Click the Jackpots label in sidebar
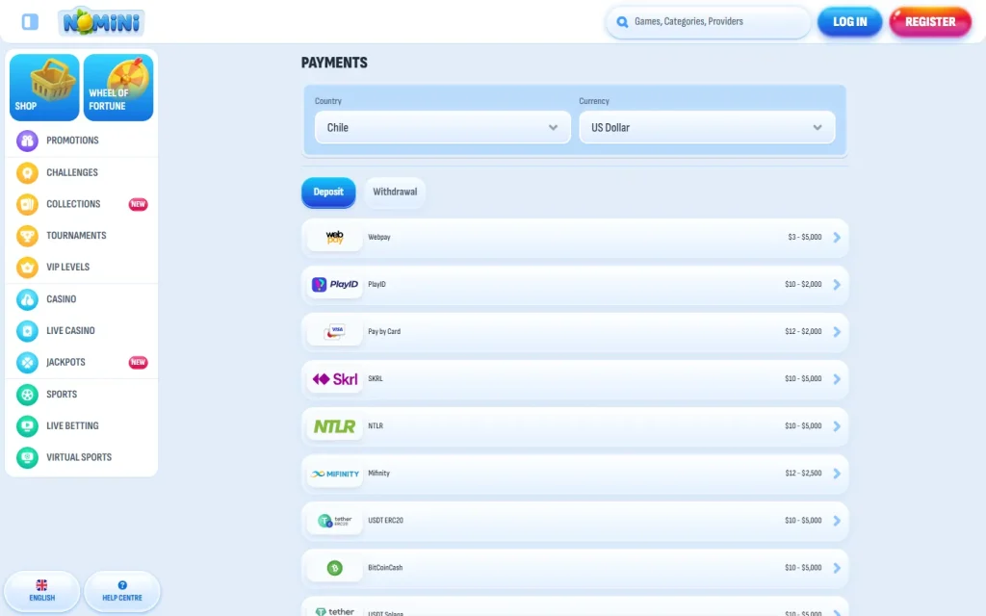This screenshot has height=616, width=986. click(65, 362)
